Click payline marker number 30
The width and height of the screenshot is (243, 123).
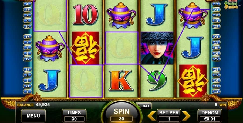(x=216, y=48)
